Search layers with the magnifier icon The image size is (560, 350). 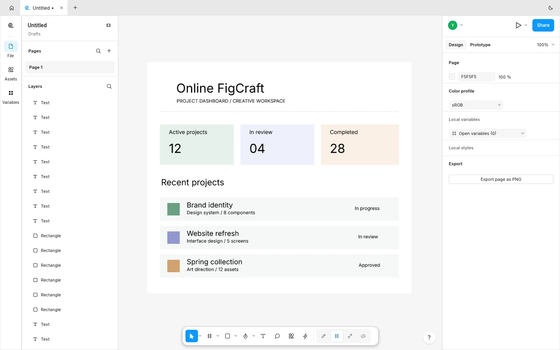point(109,86)
